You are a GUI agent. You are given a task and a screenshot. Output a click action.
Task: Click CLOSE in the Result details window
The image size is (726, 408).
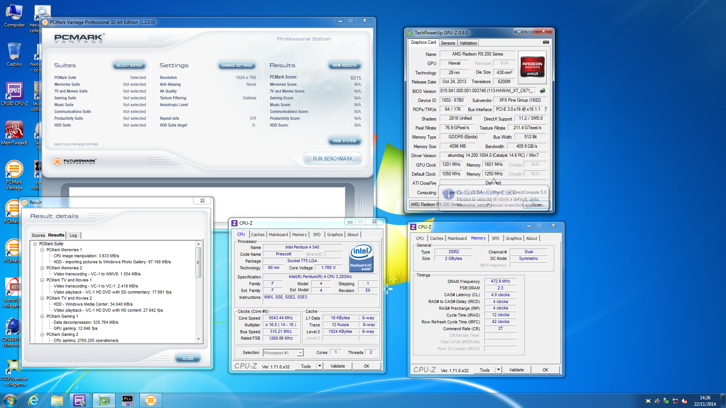click(x=188, y=359)
